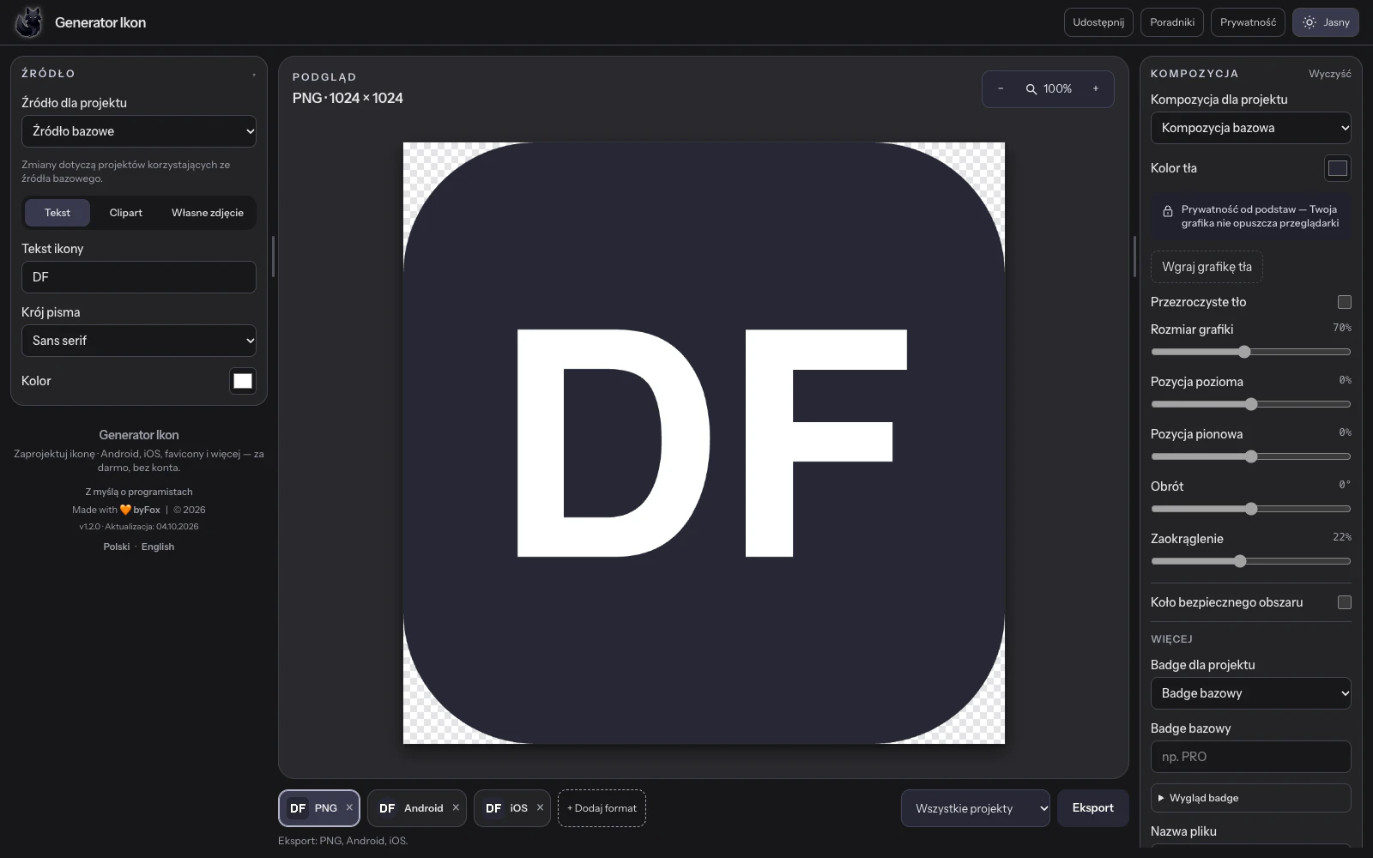
Task: Click the DF thumbnail on the Android chip
Action: 387,808
